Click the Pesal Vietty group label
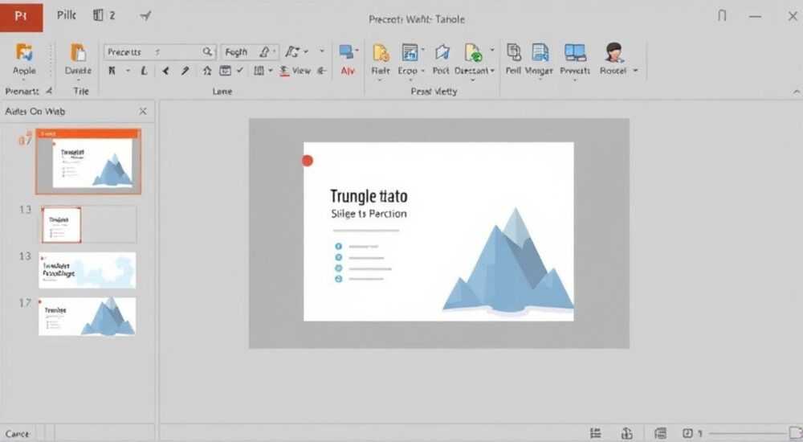The height and width of the screenshot is (442, 803). 434,92
